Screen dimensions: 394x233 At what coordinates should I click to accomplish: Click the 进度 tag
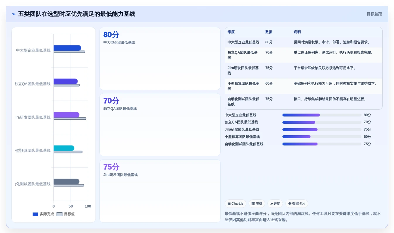pos(275,204)
